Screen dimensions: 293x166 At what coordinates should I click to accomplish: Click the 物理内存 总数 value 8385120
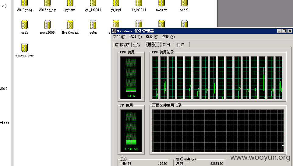tap(217, 164)
